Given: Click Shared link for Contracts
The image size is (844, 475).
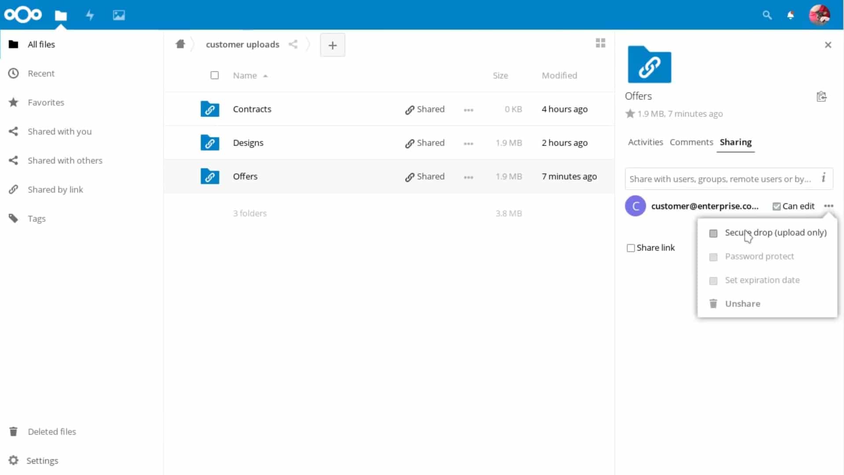Looking at the screenshot, I should click(425, 109).
